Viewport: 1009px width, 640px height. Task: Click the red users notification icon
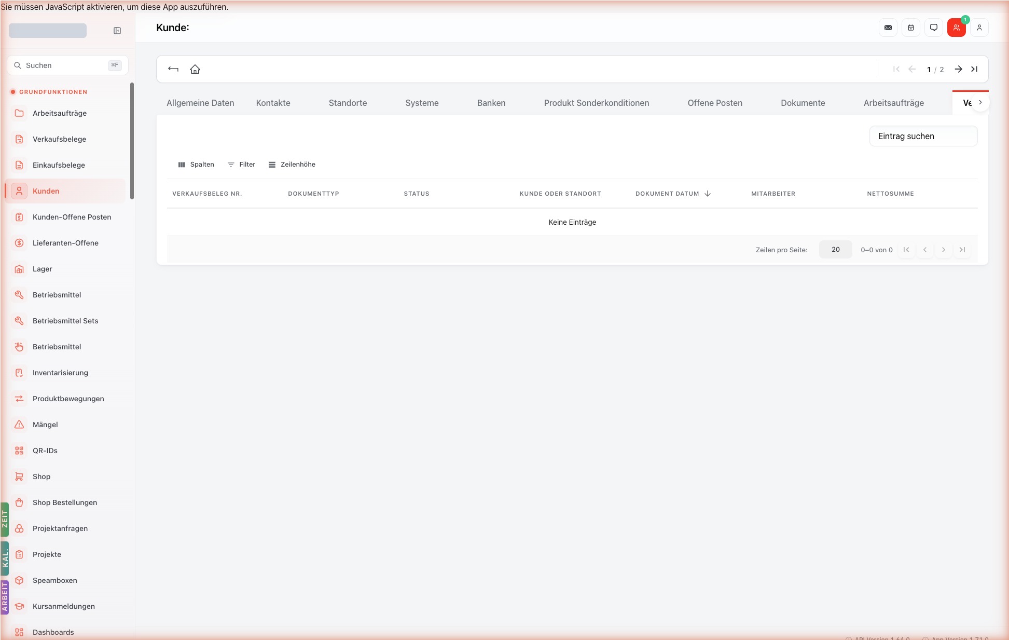(x=957, y=28)
